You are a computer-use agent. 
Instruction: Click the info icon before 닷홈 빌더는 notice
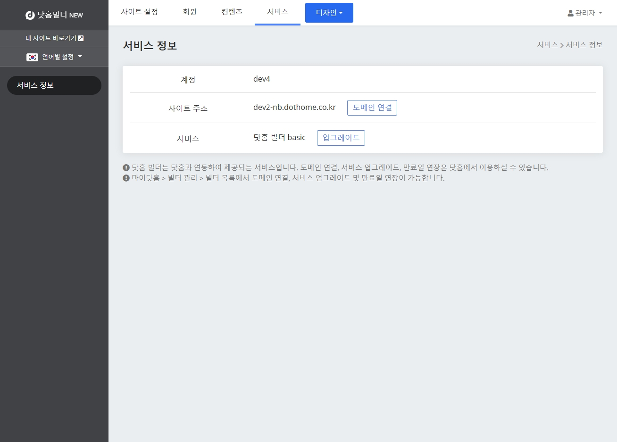click(x=126, y=167)
